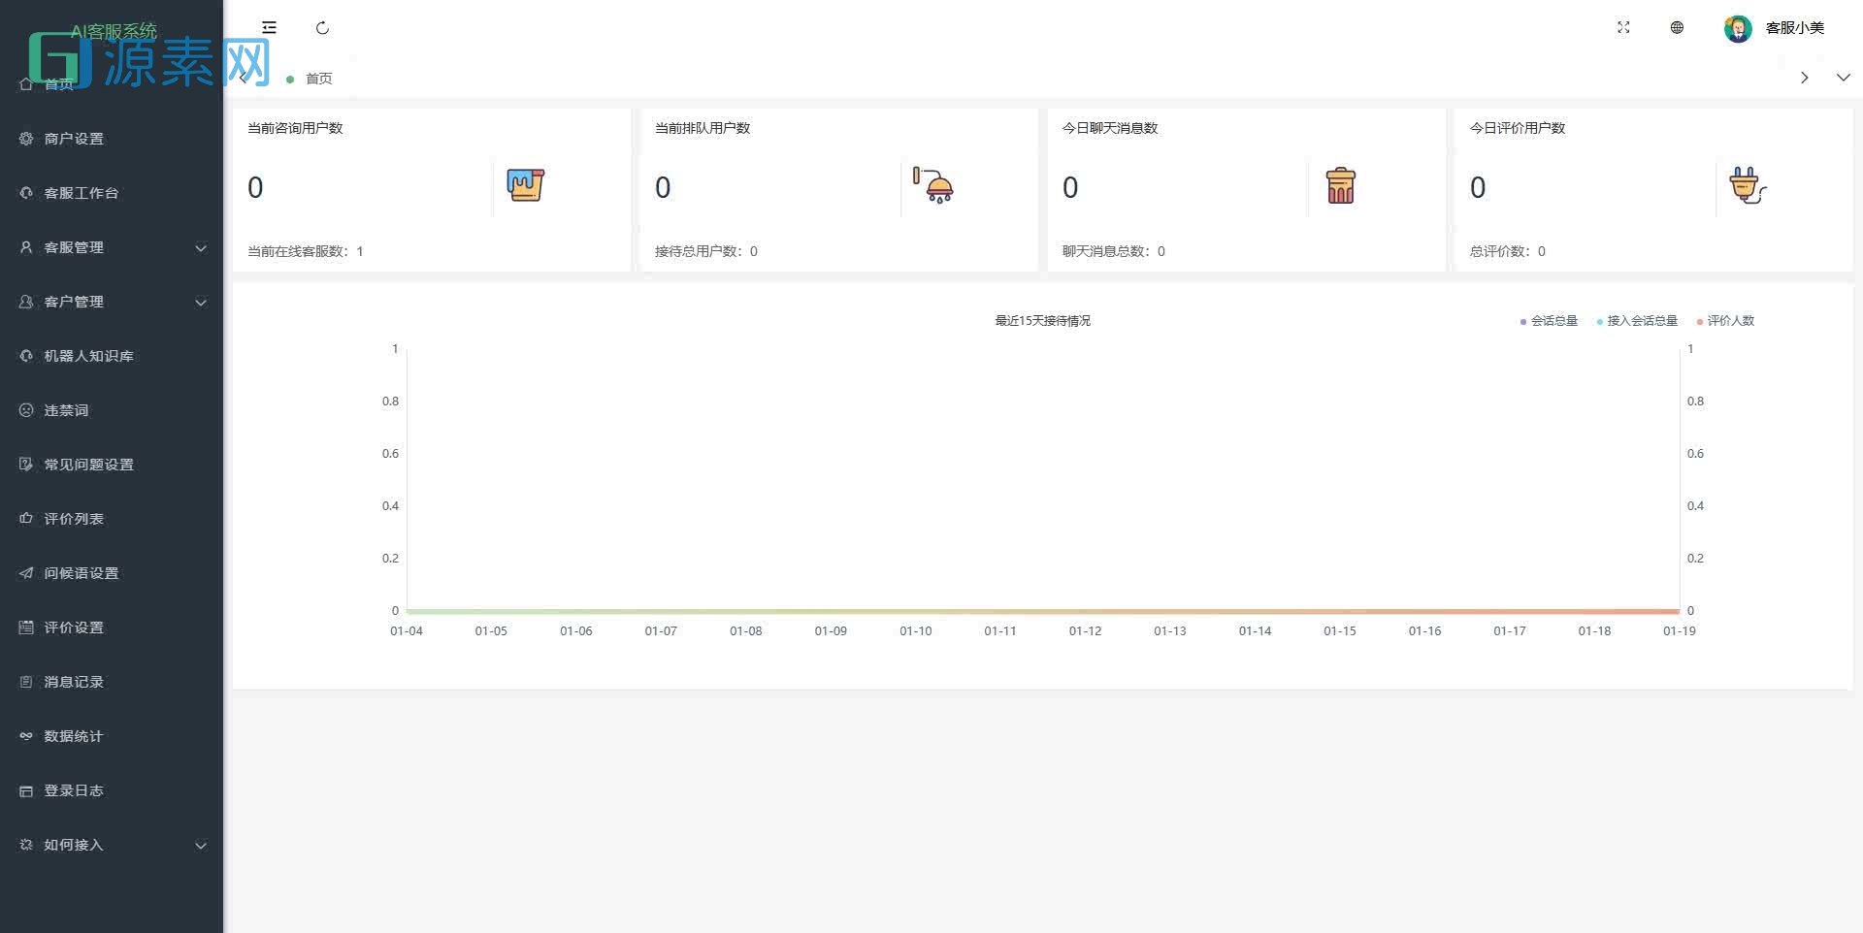Viewport: 1863px width, 933px height.
Task: Click the shower icon in 当前排队用户数 card
Action: pos(932,185)
